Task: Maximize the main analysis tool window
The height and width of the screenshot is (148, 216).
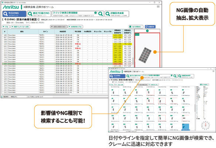Action: [155, 2]
